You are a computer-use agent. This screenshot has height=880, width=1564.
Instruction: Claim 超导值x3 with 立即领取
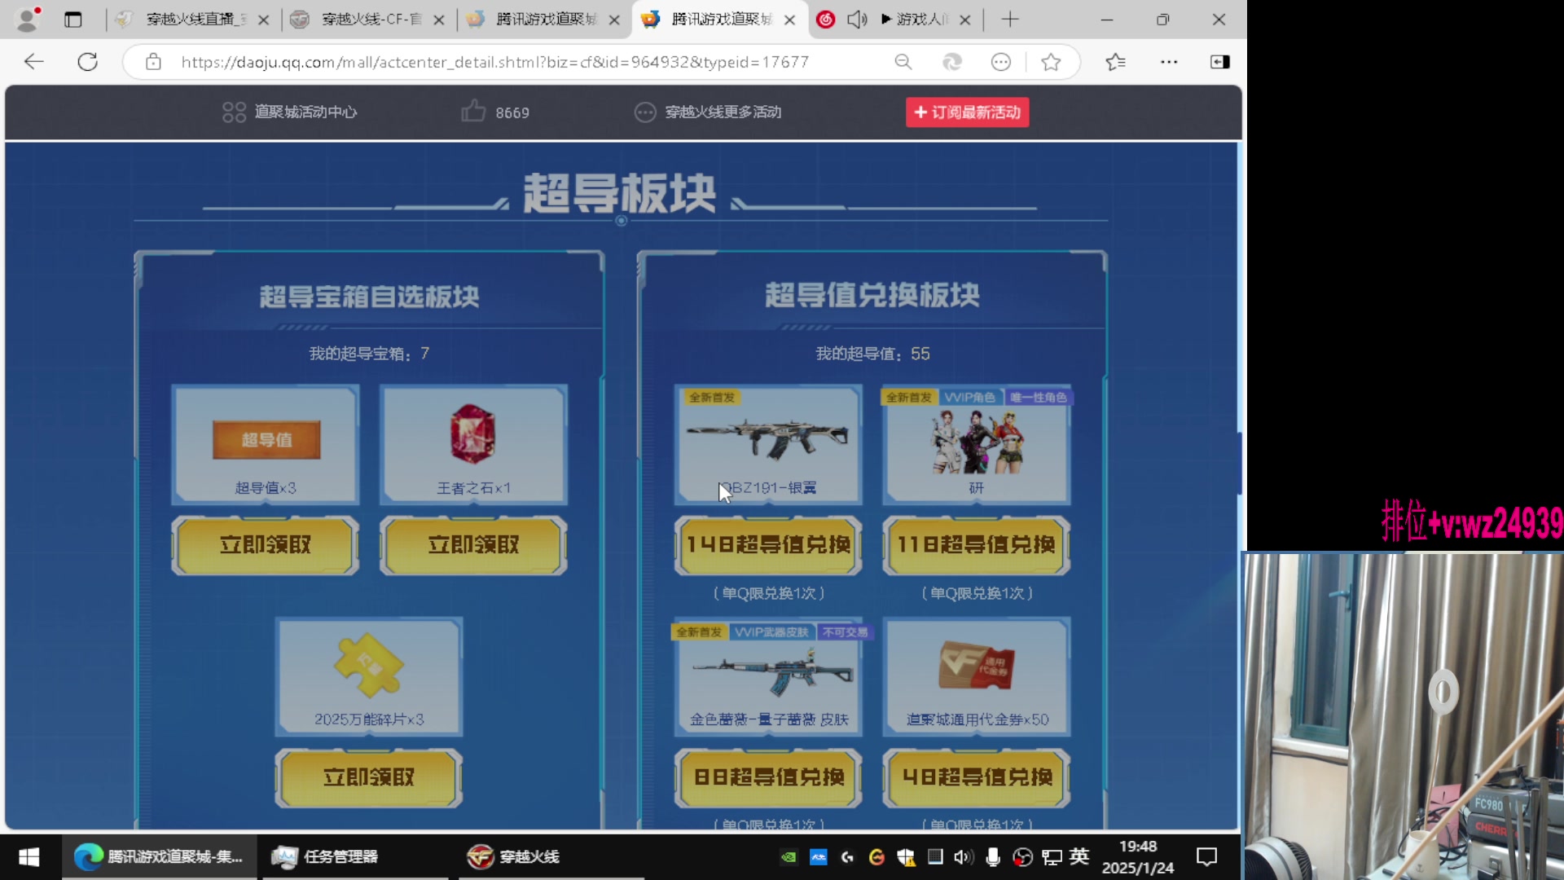(x=266, y=545)
